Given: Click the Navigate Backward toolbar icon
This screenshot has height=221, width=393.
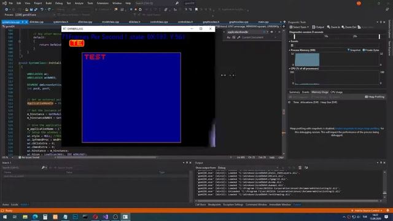Looking at the screenshot, I should tap(6, 10).
